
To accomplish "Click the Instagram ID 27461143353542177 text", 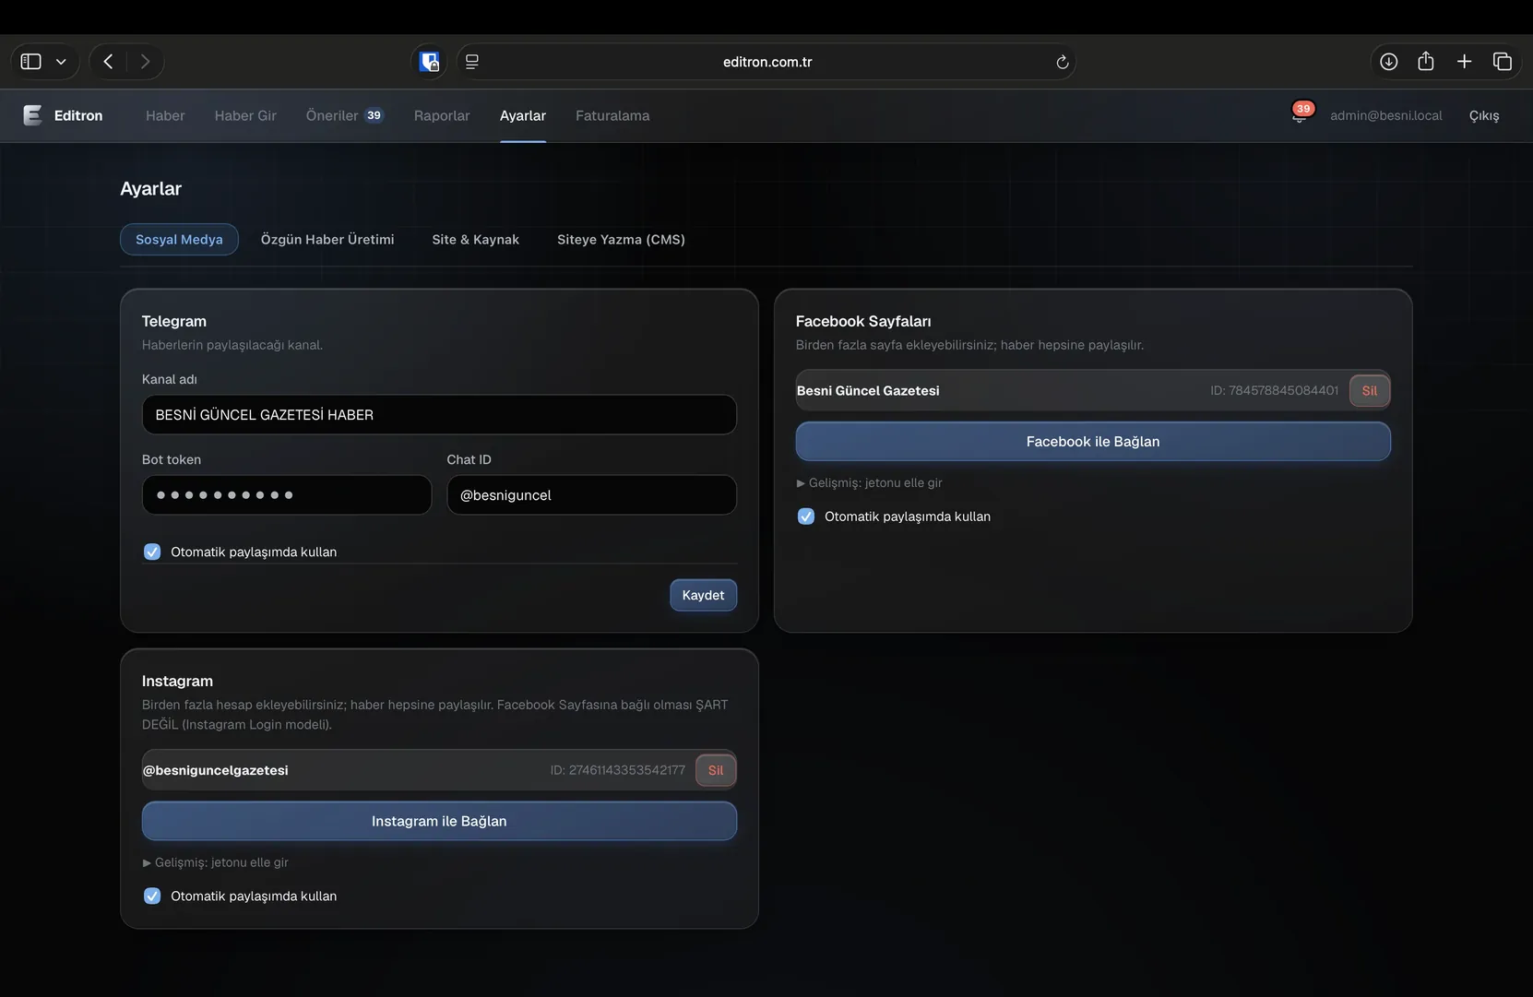I will click(618, 770).
